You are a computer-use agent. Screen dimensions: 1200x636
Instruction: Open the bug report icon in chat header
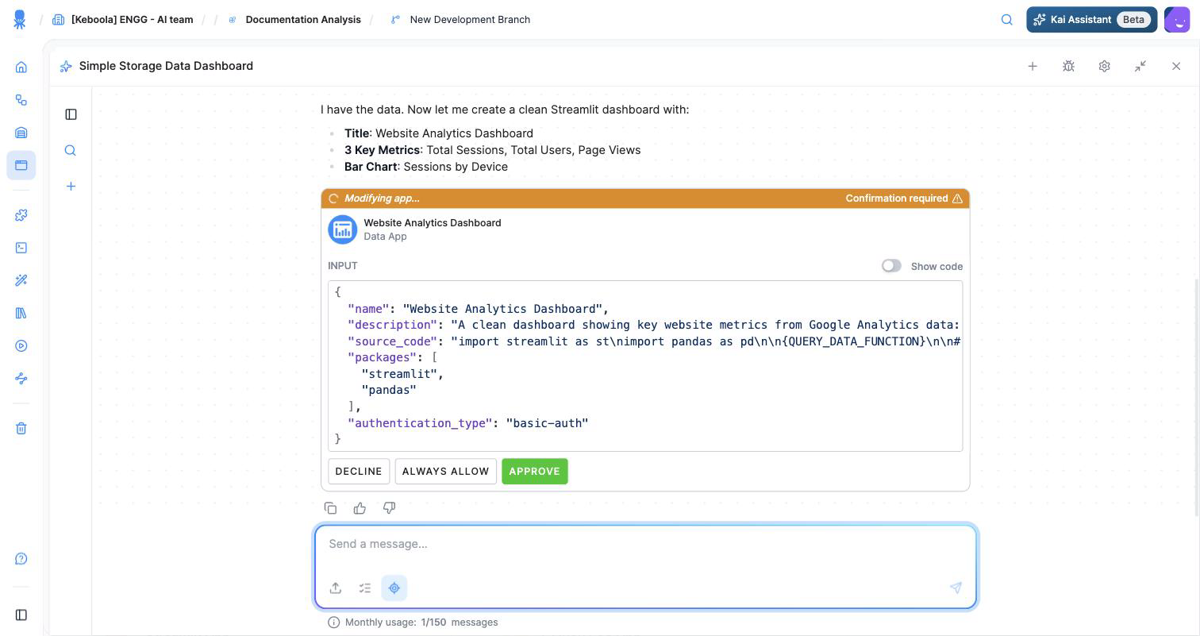[1068, 66]
